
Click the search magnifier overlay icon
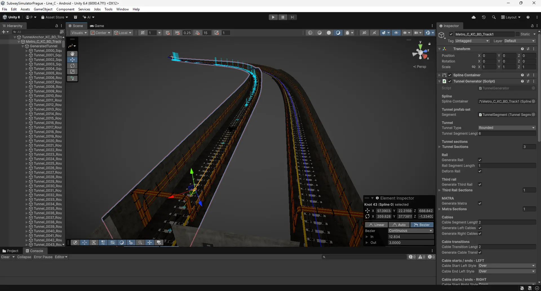tap(140, 242)
